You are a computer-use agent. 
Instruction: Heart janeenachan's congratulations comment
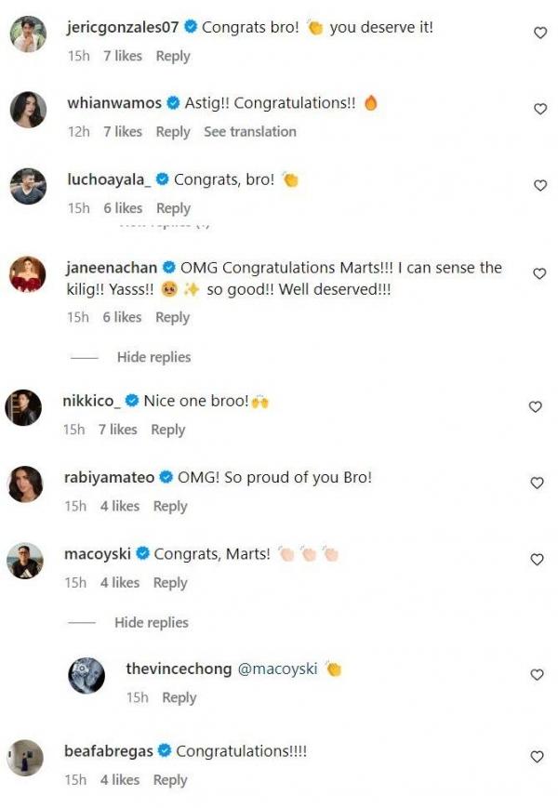click(538, 273)
